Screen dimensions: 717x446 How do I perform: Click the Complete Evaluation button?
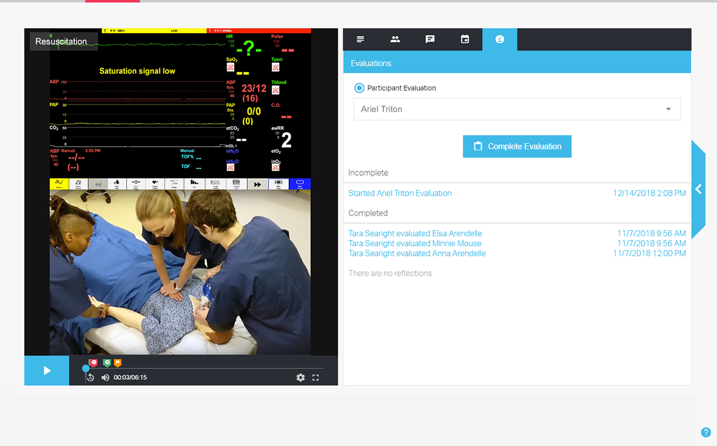[517, 146]
